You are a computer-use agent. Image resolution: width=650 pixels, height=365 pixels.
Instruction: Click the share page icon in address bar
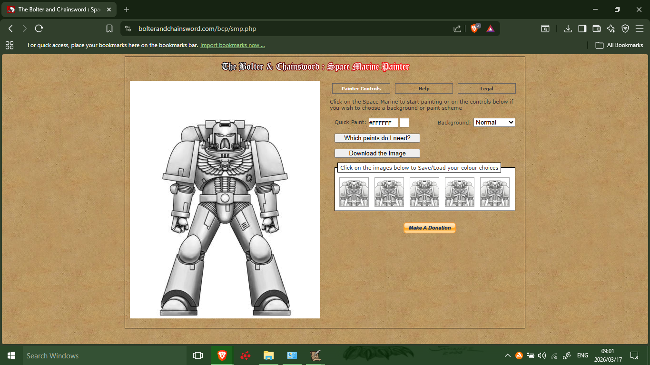point(457,29)
